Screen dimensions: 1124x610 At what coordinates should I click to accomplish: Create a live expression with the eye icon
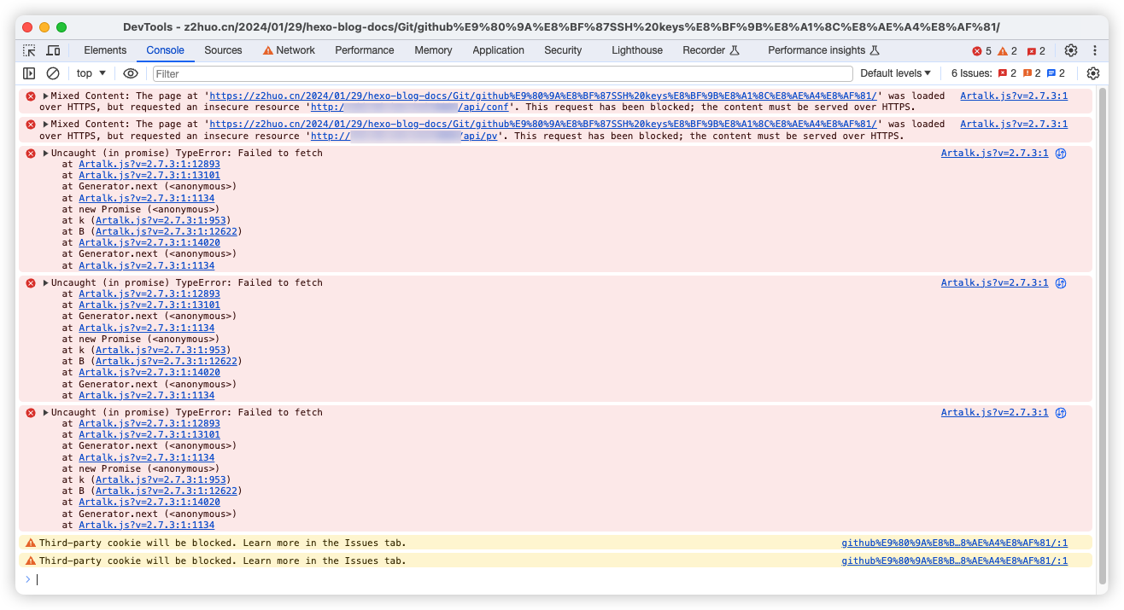(x=130, y=73)
